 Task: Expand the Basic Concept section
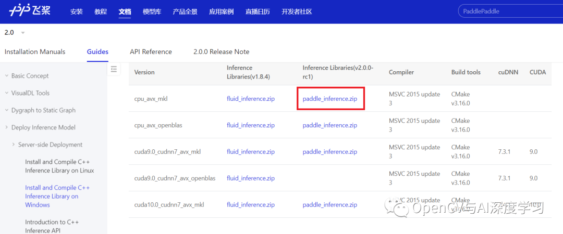[x=27, y=76]
